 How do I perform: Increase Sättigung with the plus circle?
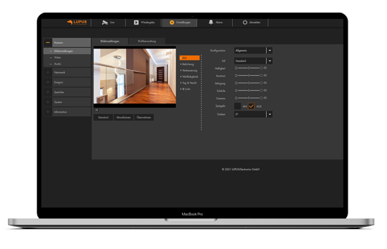[261, 83]
